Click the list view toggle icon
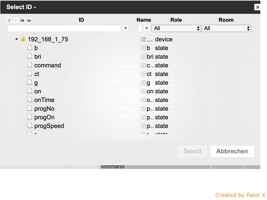Screen dimensions: 267x200 (16, 20)
